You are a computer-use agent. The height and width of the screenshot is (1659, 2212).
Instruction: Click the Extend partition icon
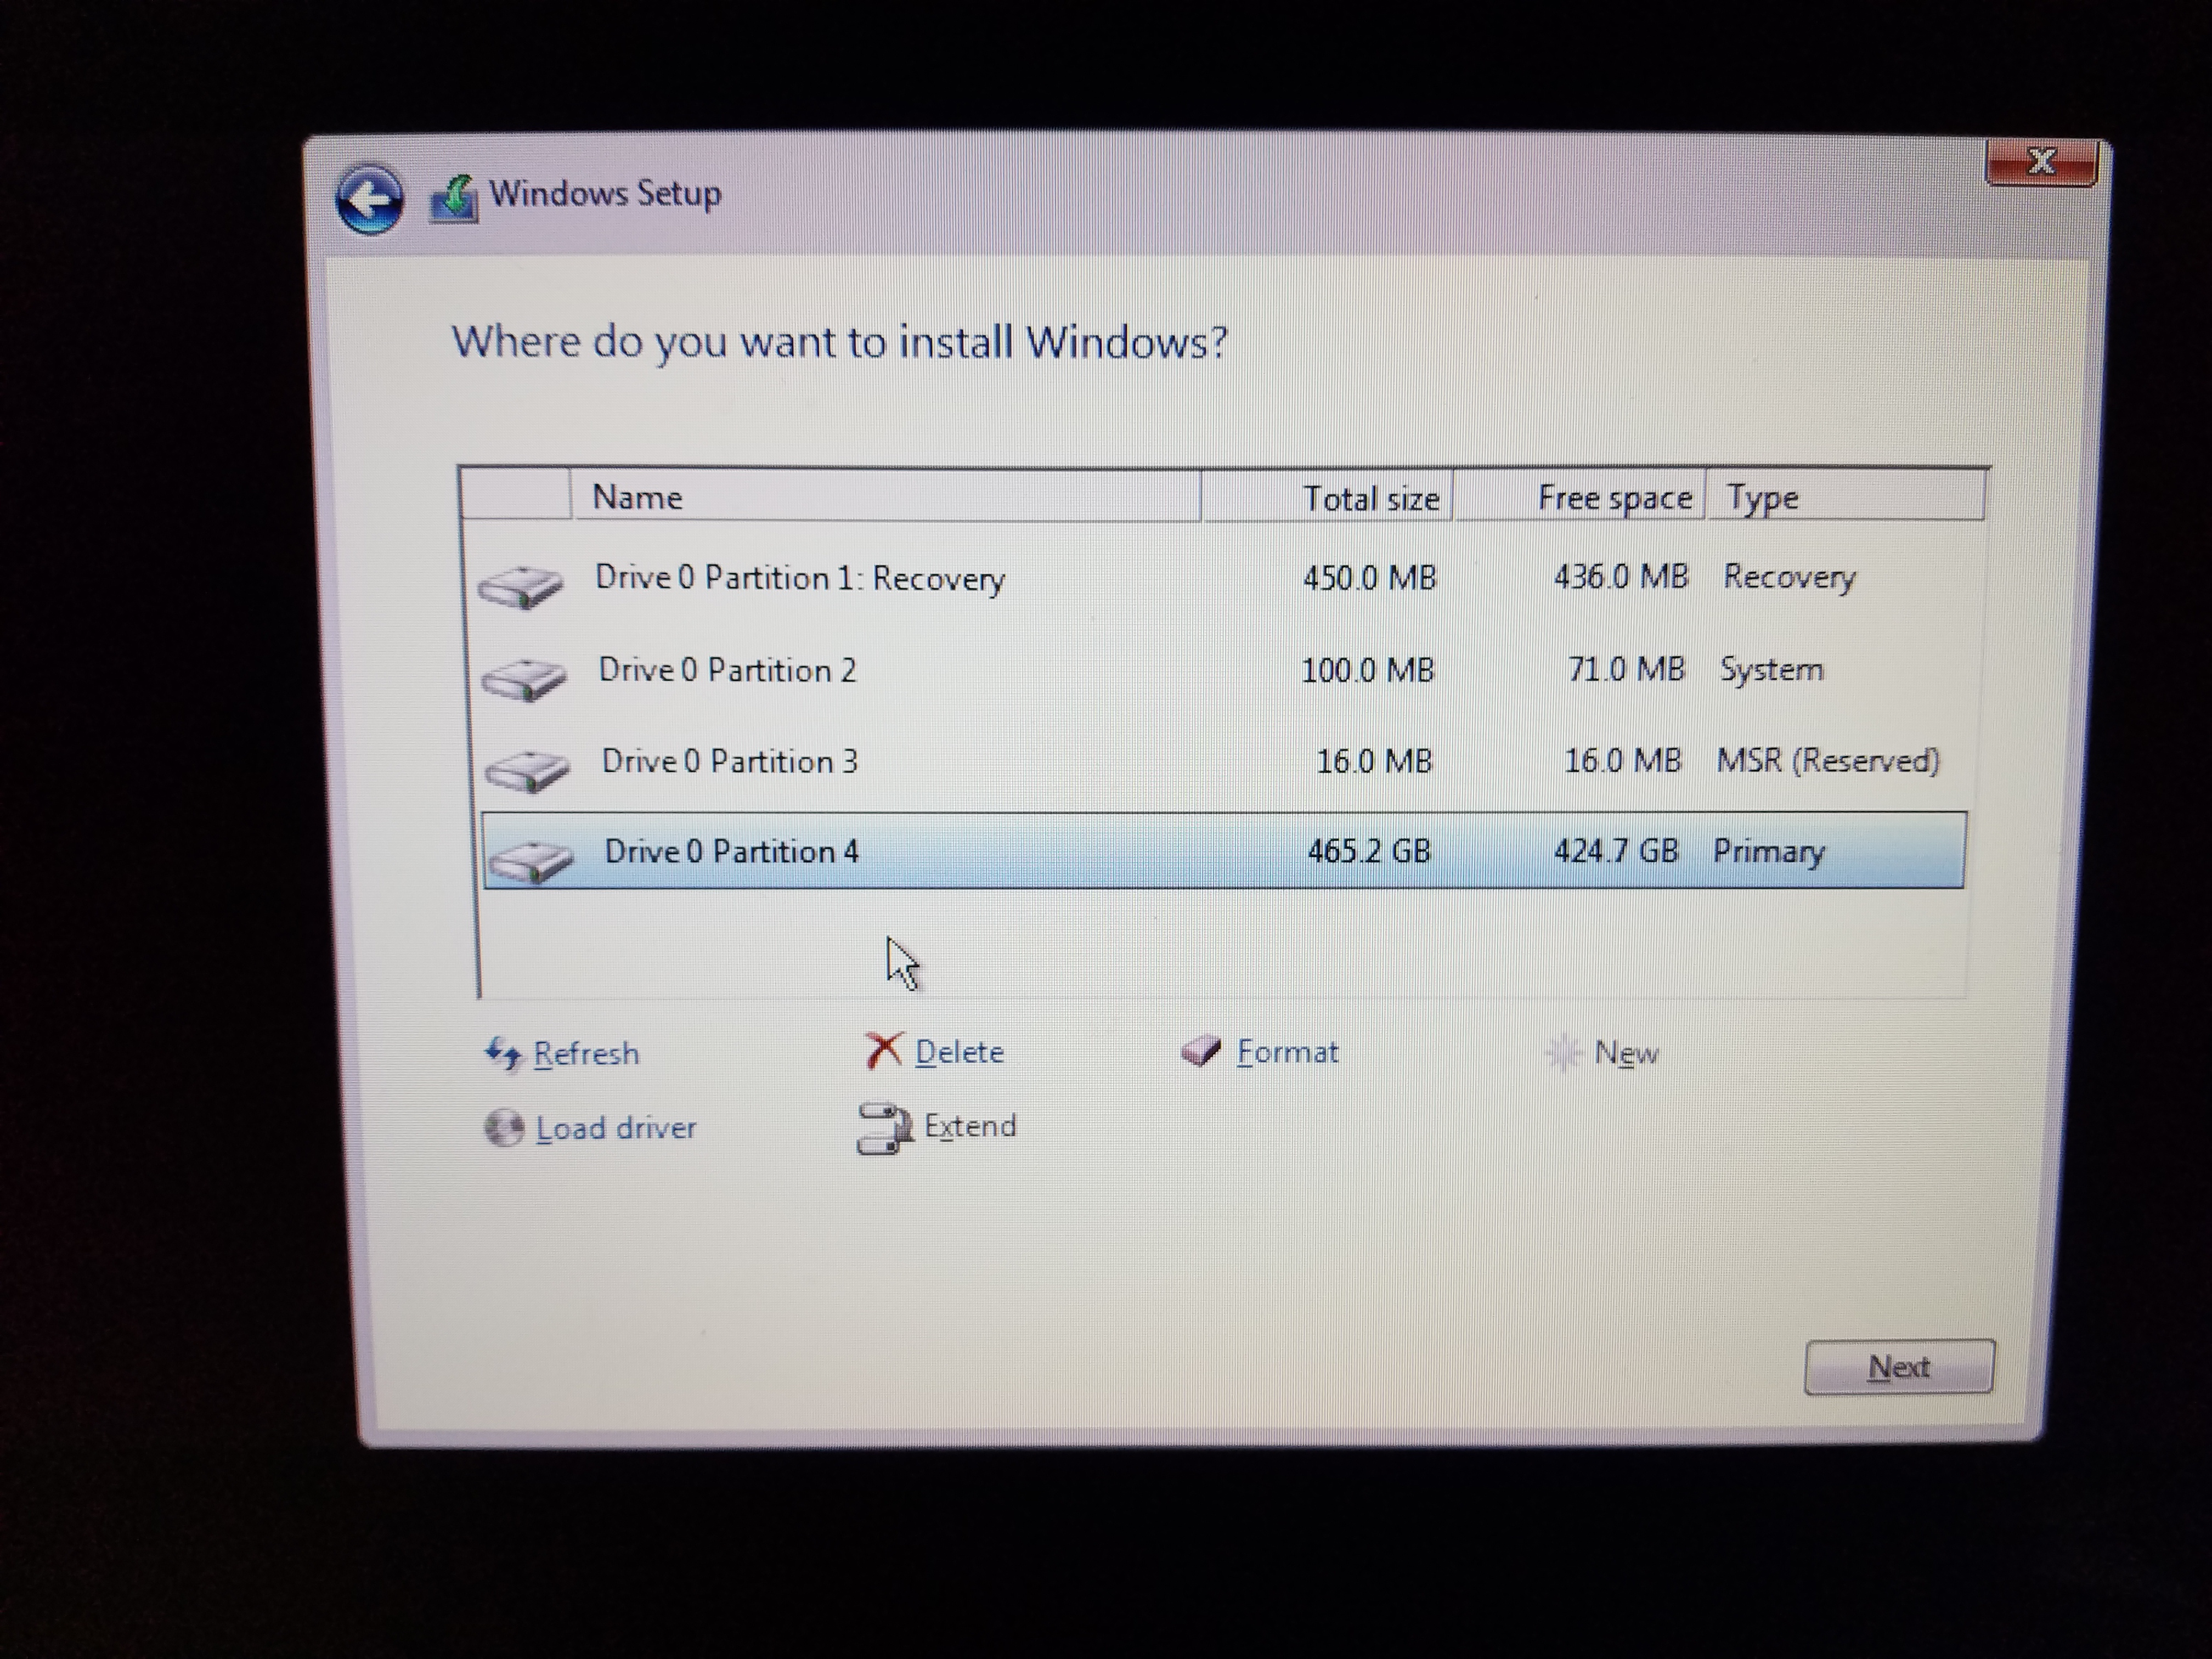click(885, 1128)
